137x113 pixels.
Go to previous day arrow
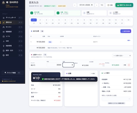(x=75, y=5)
